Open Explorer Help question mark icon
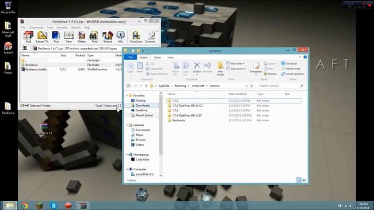The width and height of the screenshot is (374, 210). 305,57
